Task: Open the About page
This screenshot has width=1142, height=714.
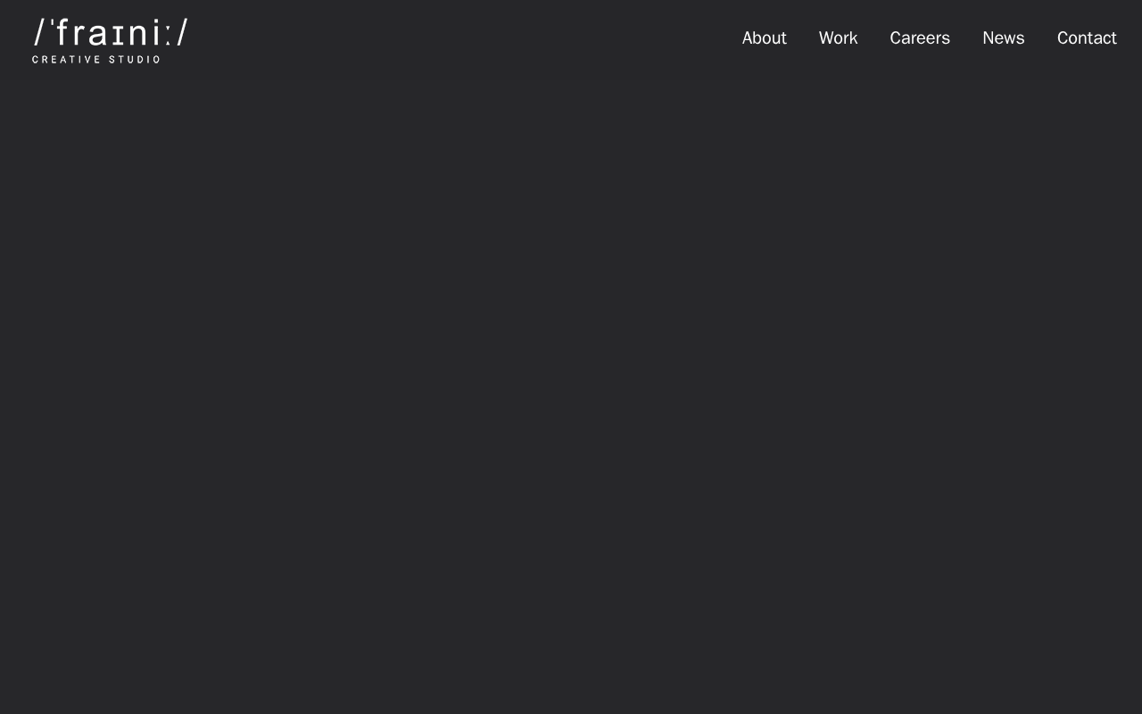Action: 764,38
